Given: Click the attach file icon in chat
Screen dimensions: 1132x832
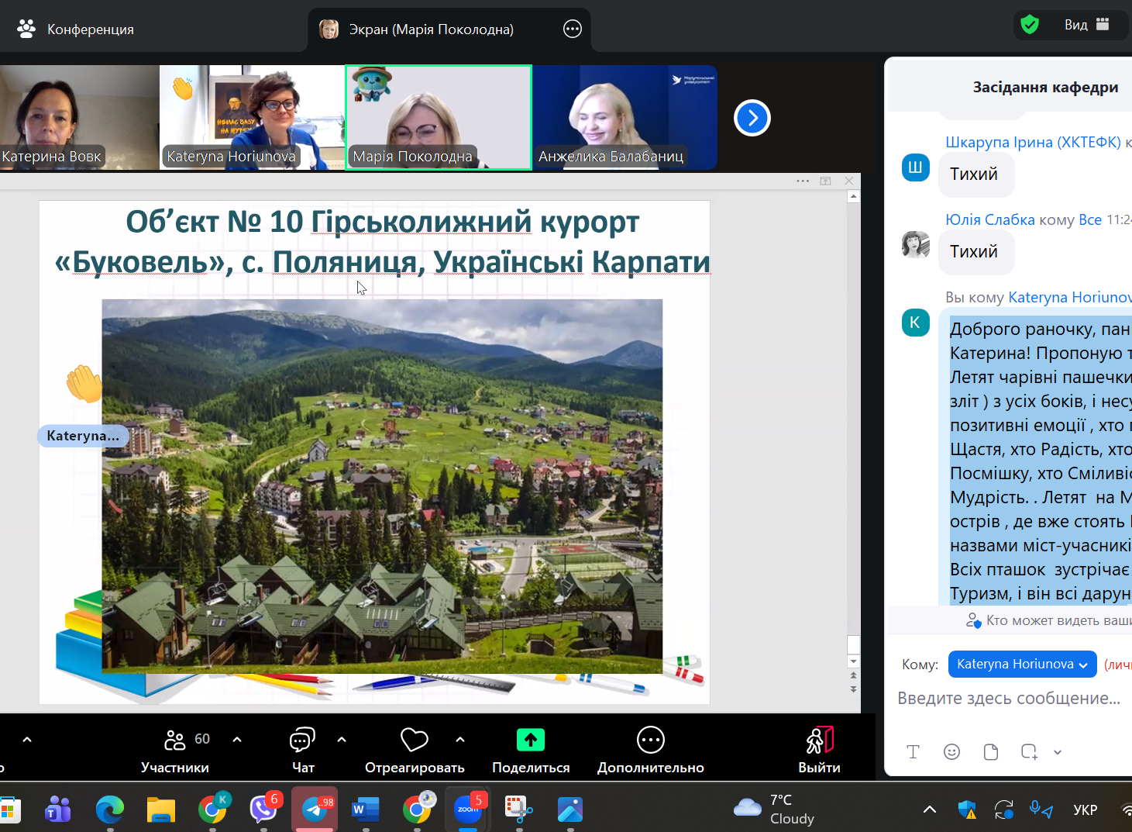Looking at the screenshot, I should pyautogui.click(x=990, y=751).
